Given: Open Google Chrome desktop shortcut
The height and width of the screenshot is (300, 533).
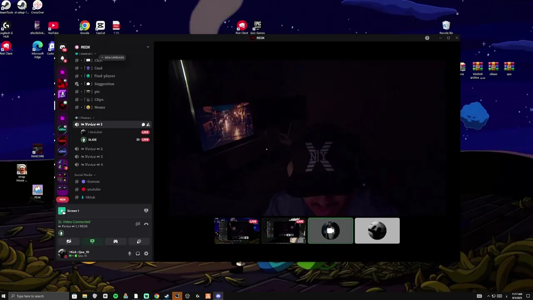Looking at the screenshot, I should 85,28.
